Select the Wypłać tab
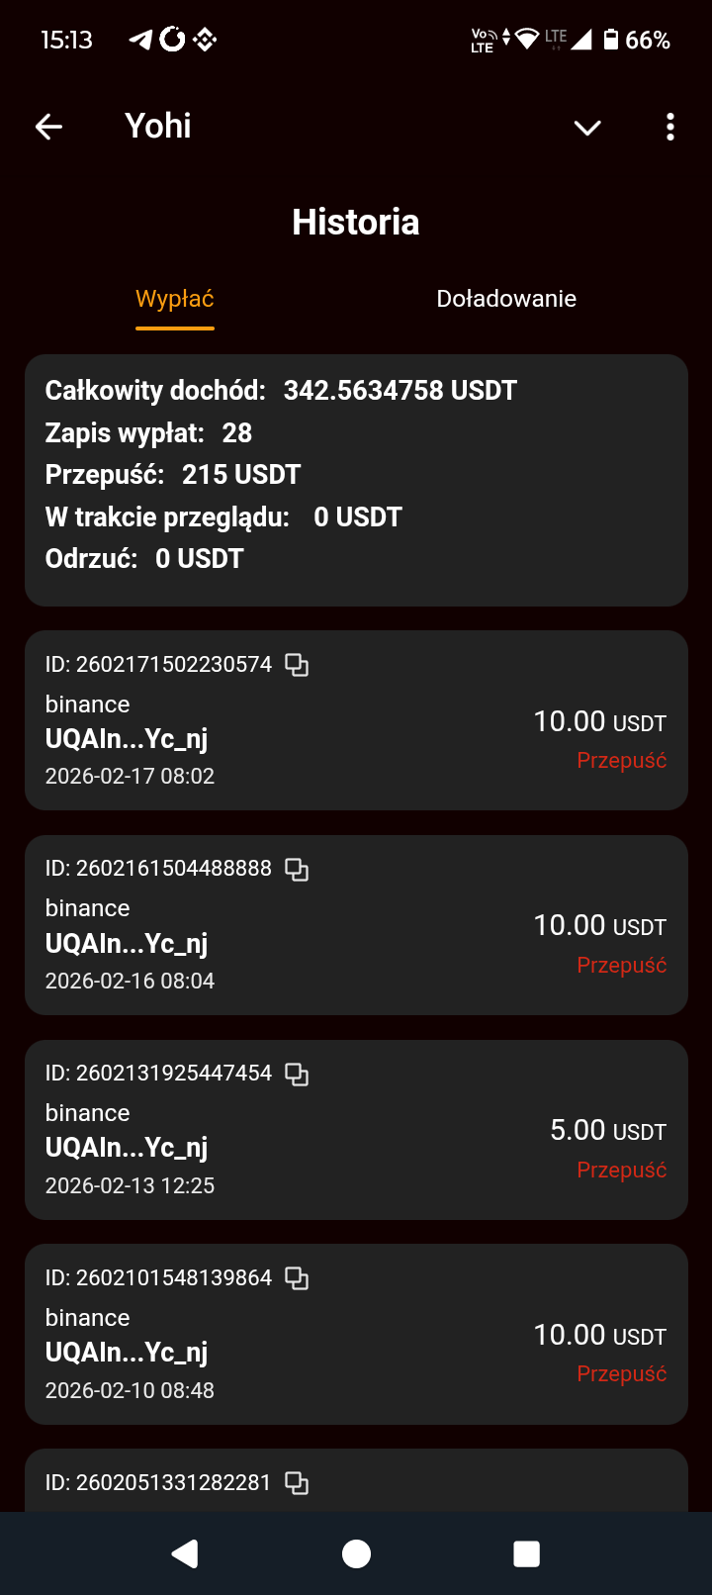 (x=175, y=299)
